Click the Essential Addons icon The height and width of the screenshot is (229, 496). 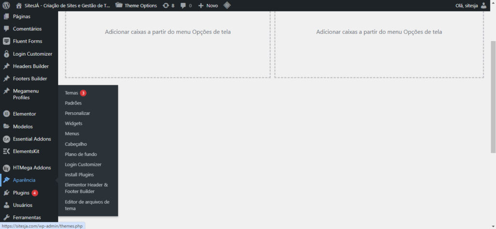click(x=7, y=139)
